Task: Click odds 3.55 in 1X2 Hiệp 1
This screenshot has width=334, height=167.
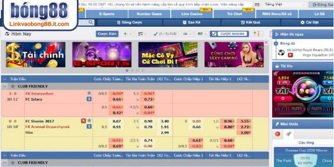Action: 244,121
